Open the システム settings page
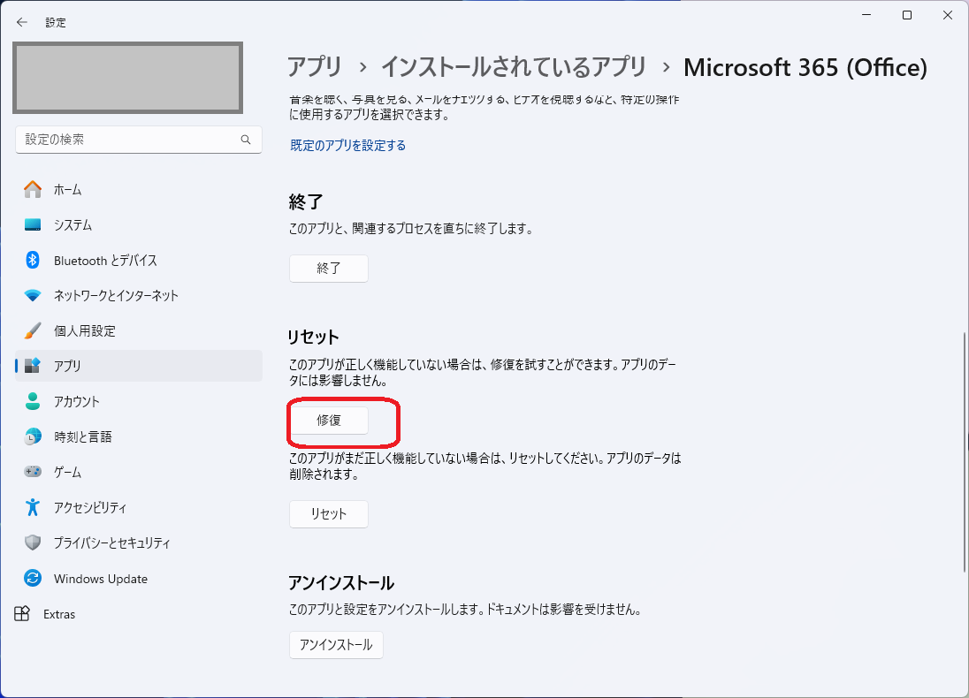This screenshot has width=969, height=698. 139,224
